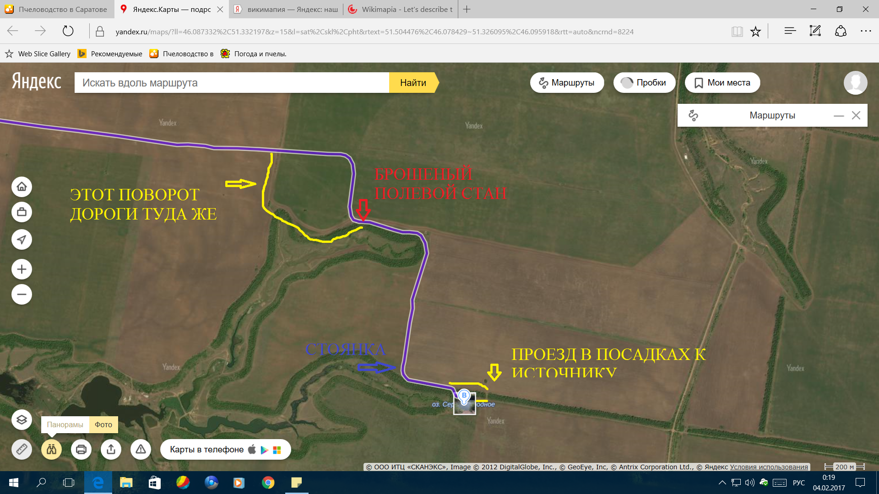This screenshot has width=879, height=494.
Task: Select the ruler distance tool
Action: click(22, 449)
